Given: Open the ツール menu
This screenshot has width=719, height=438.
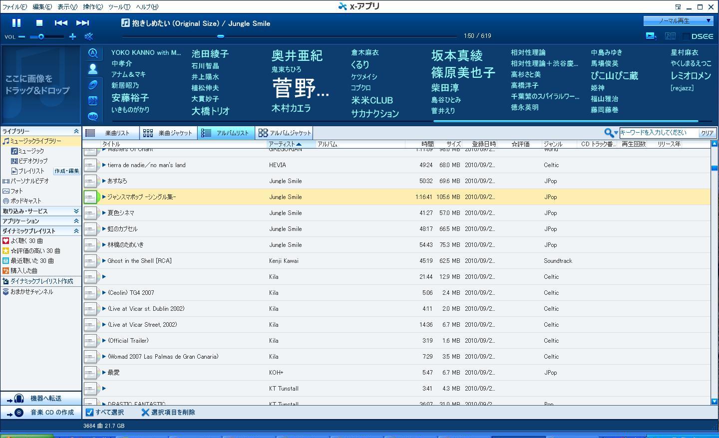Looking at the screenshot, I should [x=119, y=7].
